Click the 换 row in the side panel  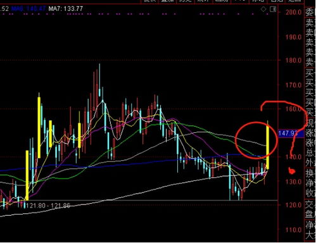click(310, 173)
